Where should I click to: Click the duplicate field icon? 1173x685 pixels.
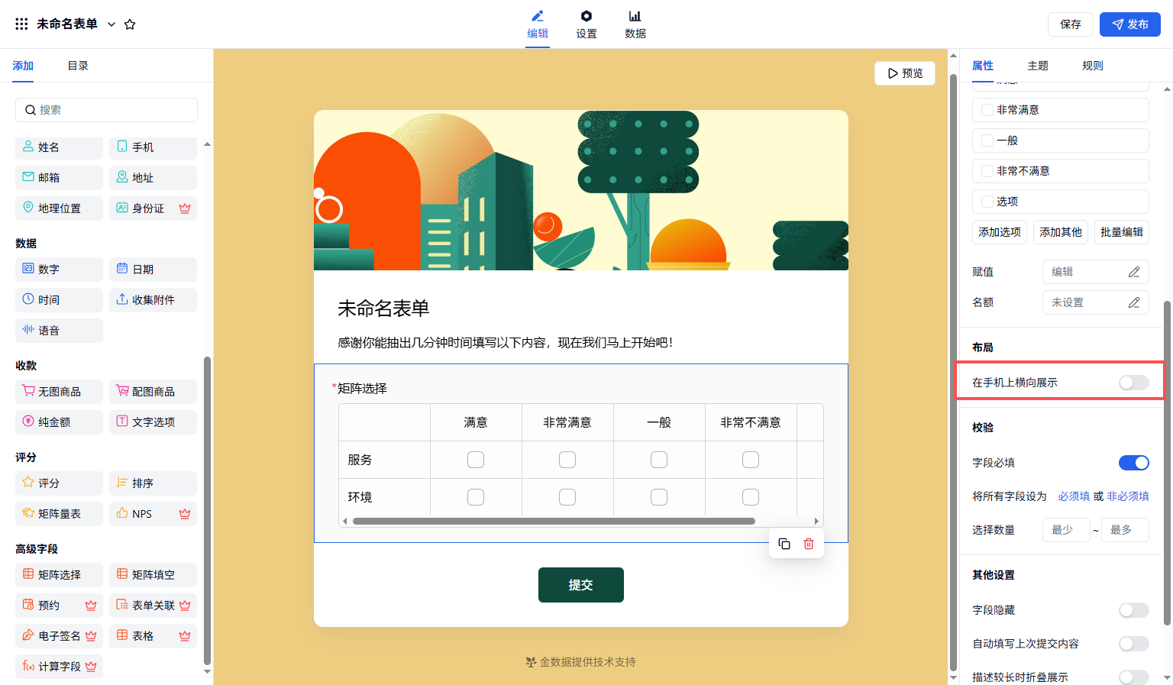pos(784,544)
